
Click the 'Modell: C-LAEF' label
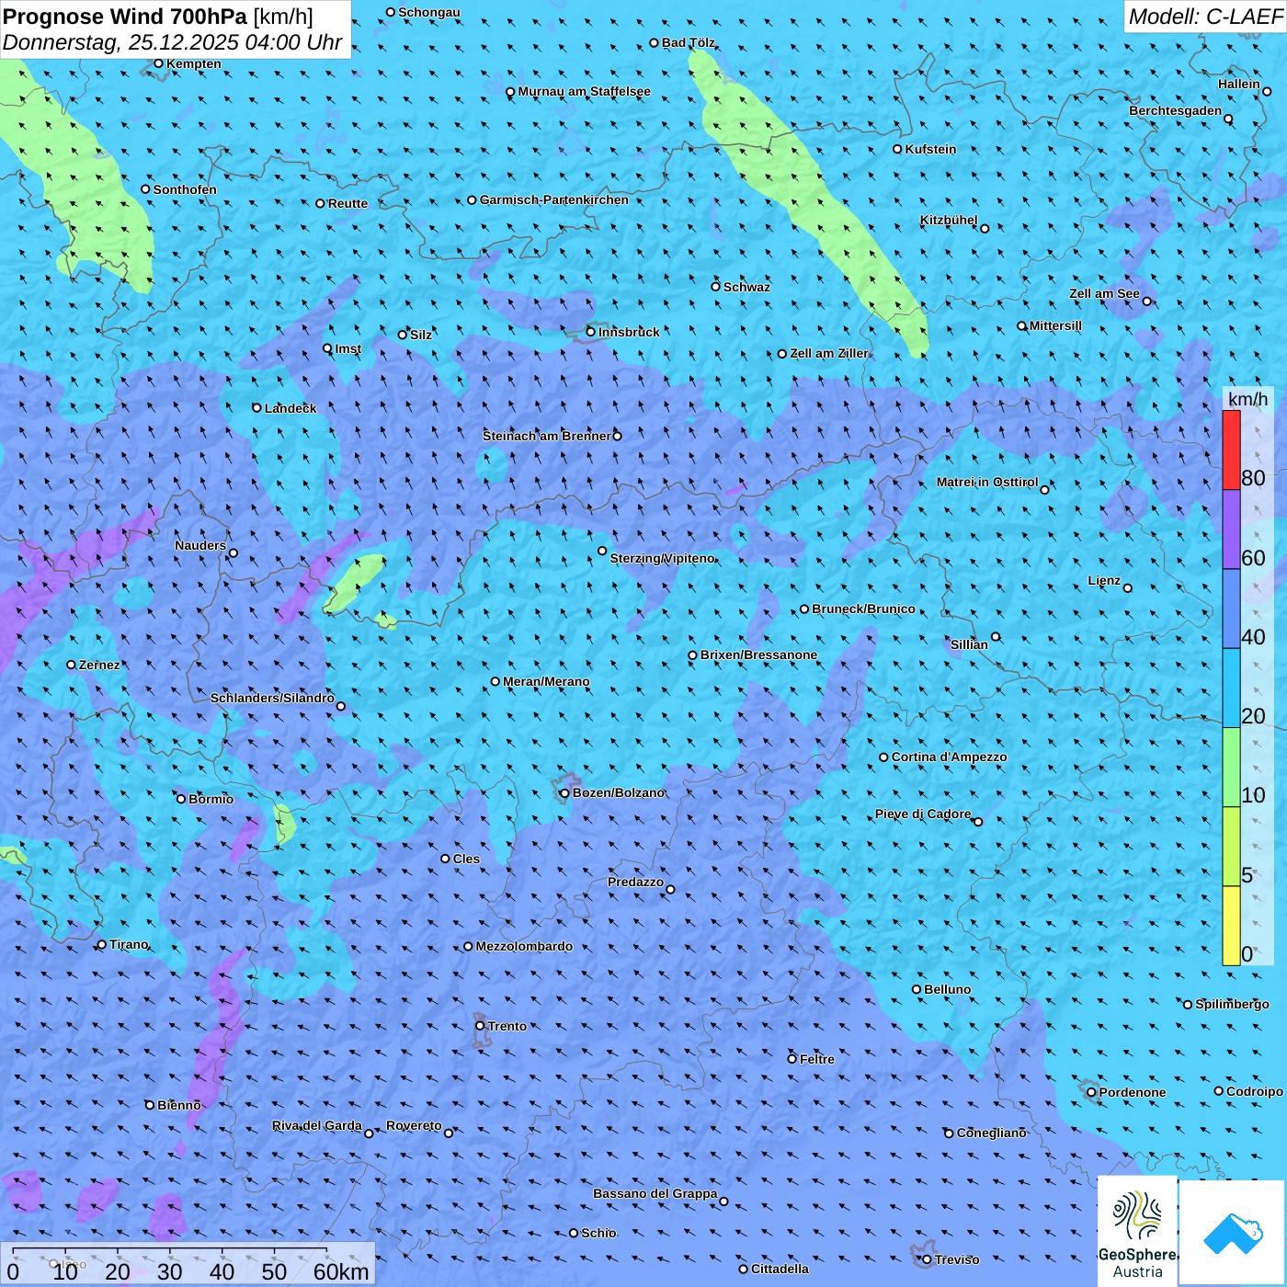(x=1204, y=16)
